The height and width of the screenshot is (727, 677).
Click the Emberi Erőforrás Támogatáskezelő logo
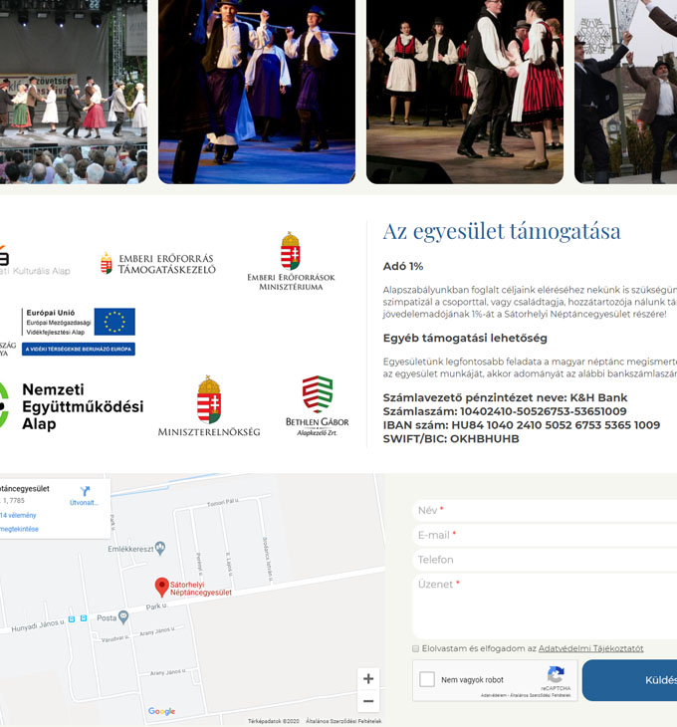pos(158,264)
